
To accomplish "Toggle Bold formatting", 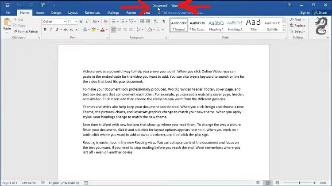I will pyautogui.click(x=45, y=30).
